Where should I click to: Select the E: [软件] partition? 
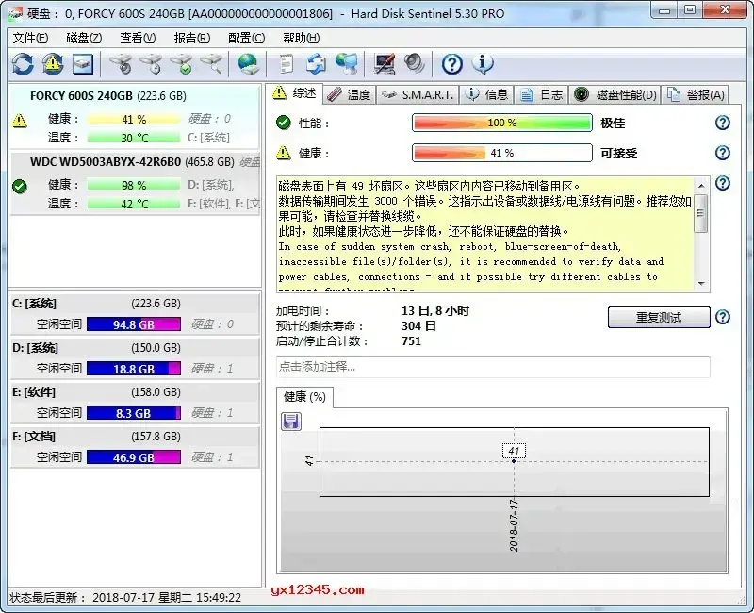[x=135, y=402]
